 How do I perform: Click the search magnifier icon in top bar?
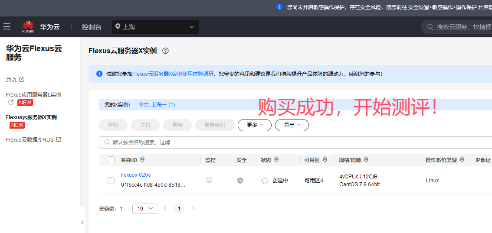(430, 27)
